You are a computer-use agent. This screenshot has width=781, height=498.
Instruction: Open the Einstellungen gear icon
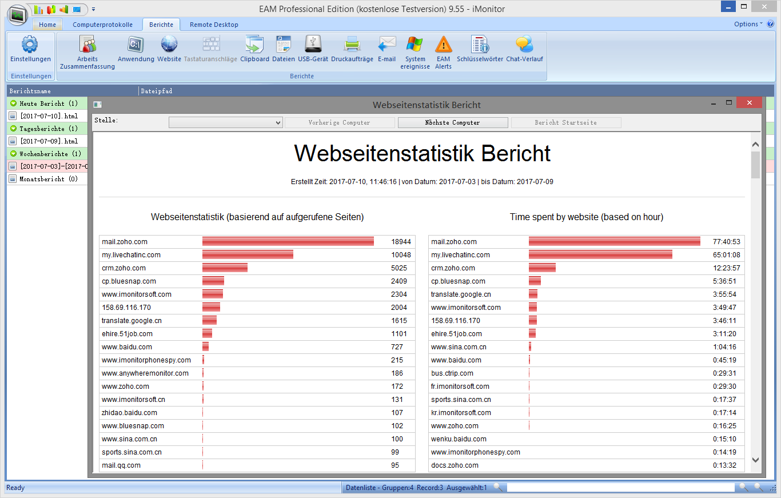(30, 45)
